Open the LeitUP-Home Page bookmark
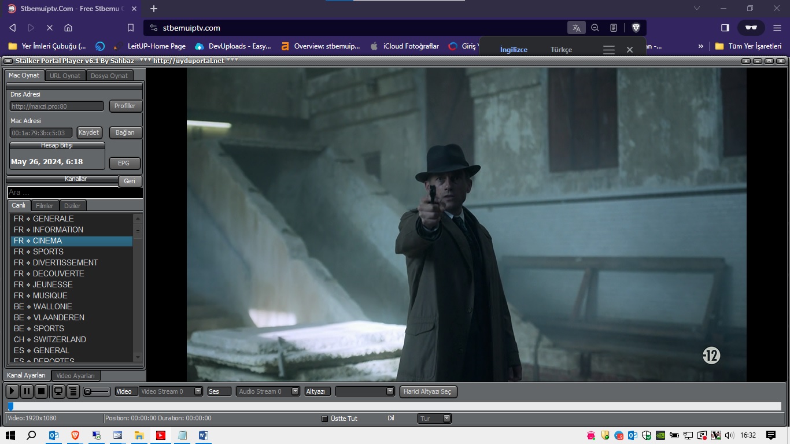 (150, 46)
